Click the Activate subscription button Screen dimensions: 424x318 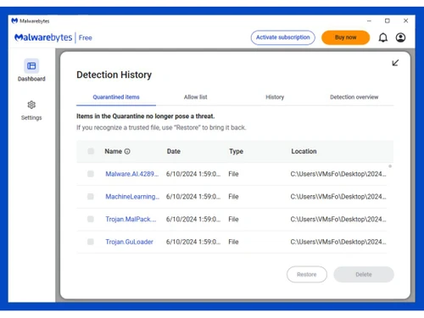tap(283, 37)
